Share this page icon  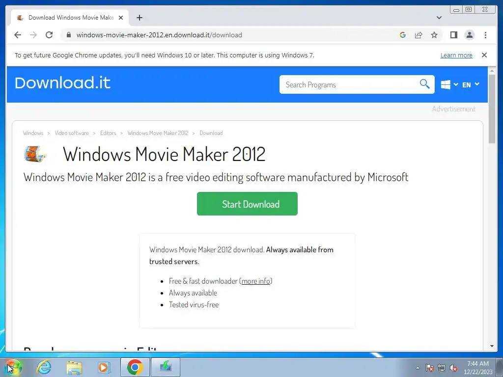pos(419,35)
